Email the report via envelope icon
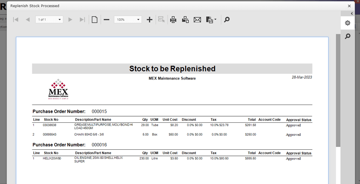Viewport: 360px width, 184px height. click(x=197, y=20)
